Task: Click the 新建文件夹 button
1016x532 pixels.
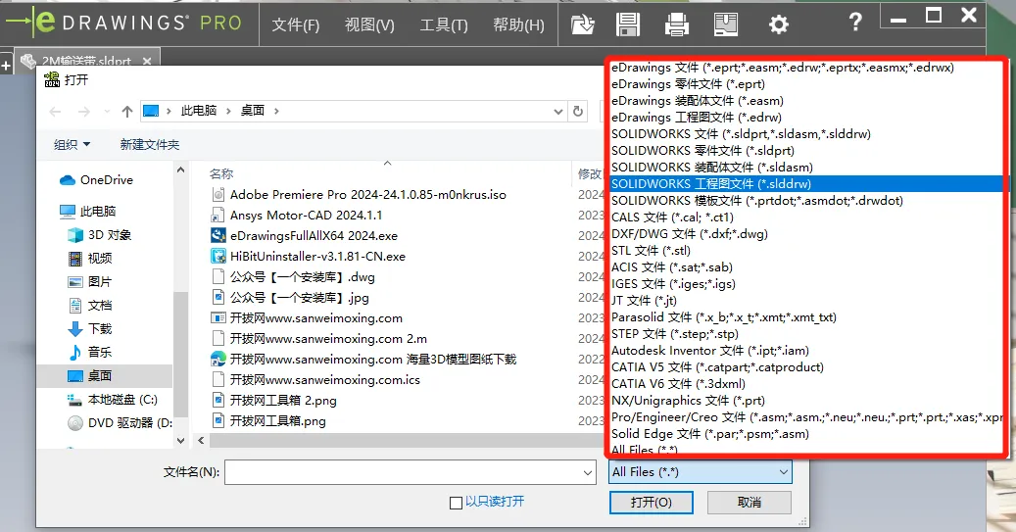Action: click(150, 144)
